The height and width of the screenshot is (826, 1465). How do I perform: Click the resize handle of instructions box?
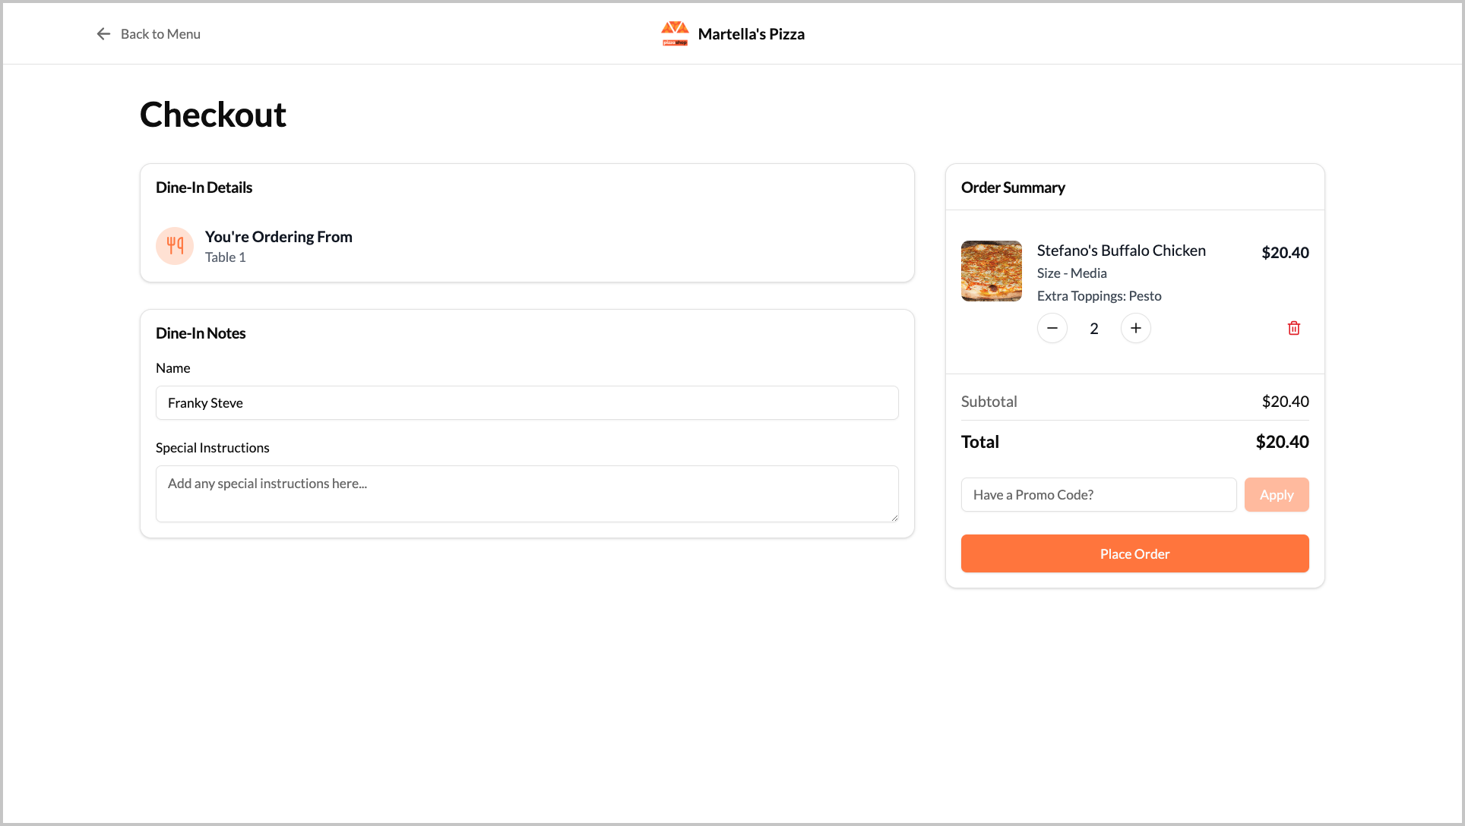(894, 518)
